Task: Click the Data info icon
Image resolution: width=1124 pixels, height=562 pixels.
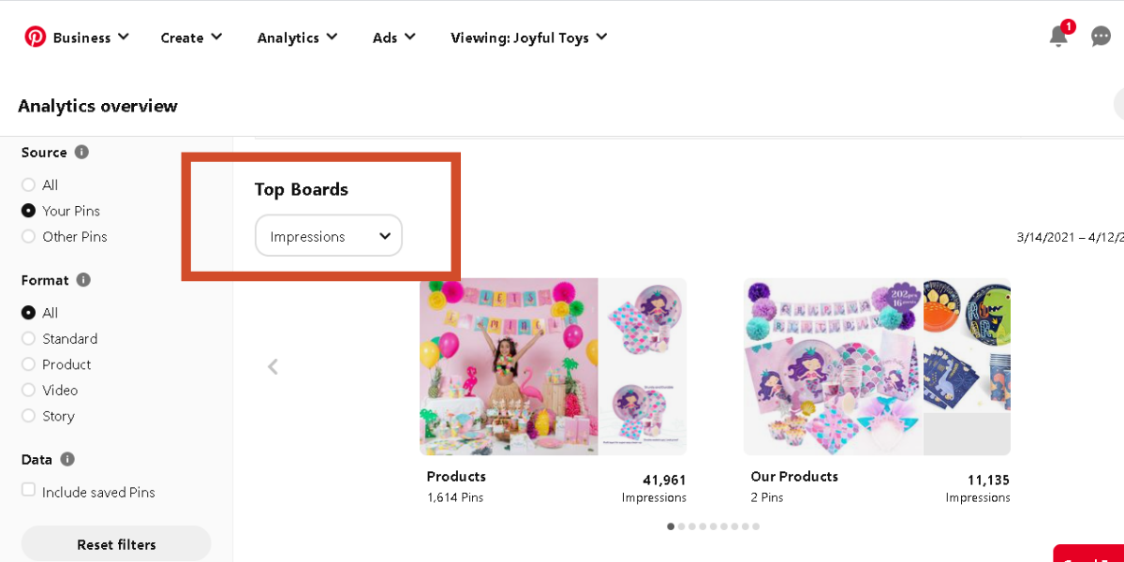Action: coord(67,459)
